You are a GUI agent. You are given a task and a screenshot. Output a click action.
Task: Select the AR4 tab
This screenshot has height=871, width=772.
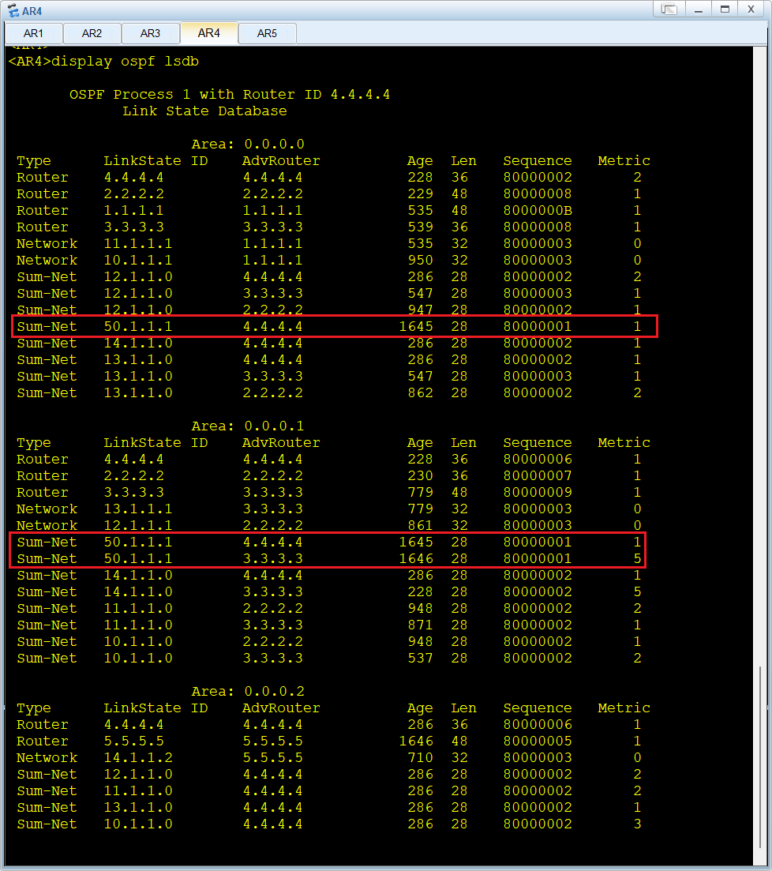(209, 33)
